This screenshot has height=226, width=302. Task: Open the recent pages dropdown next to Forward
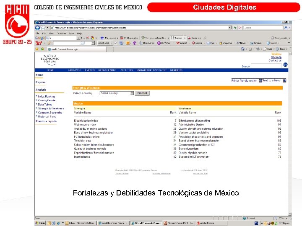(47, 28)
